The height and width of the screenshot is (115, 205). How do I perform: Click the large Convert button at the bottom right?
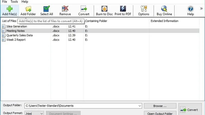[x=190, y=110]
